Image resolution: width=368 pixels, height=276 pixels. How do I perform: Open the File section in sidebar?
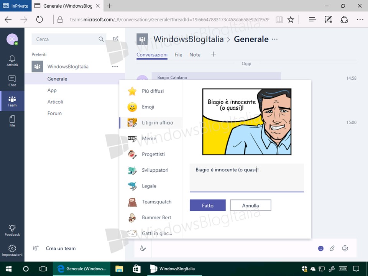click(x=12, y=121)
